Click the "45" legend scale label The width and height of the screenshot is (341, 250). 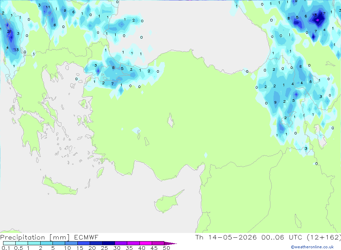154,248
